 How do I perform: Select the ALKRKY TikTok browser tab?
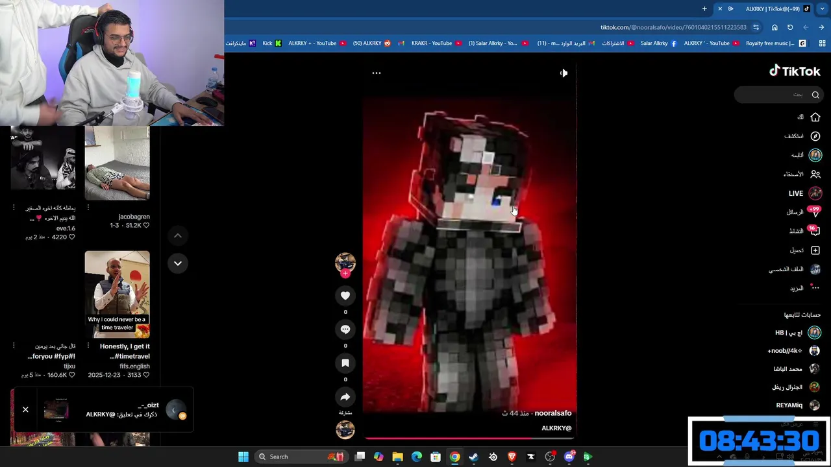click(x=766, y=9)
